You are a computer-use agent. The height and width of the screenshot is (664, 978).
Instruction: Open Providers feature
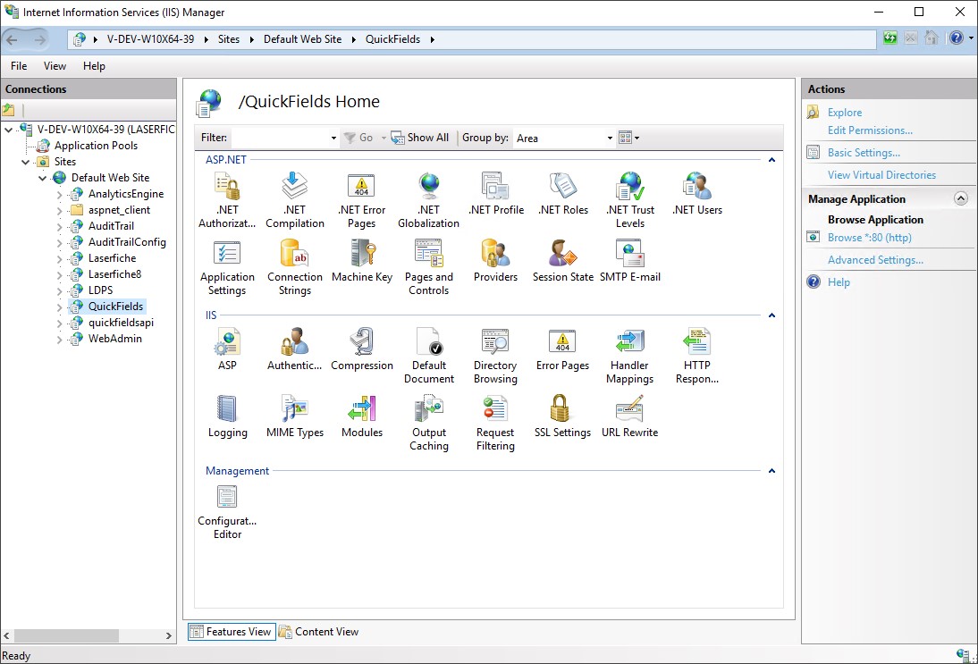496,261
